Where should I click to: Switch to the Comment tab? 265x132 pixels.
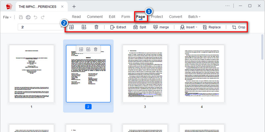[x=95, y=17]
